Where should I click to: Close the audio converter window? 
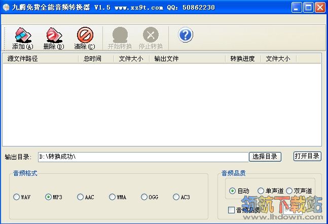point(320,8)
